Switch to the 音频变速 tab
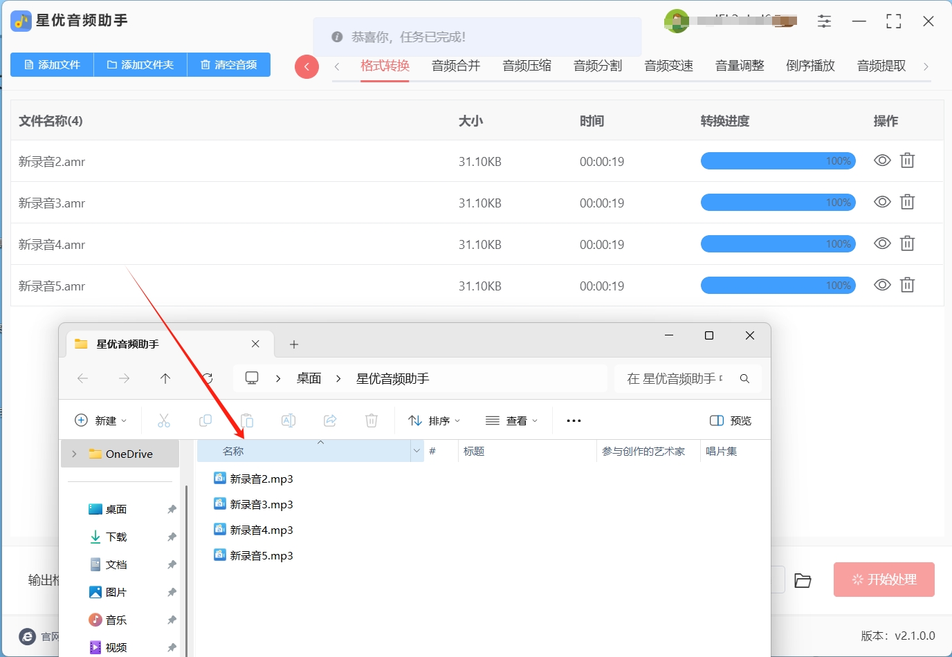The image size is (952, 657). point(669,66)
